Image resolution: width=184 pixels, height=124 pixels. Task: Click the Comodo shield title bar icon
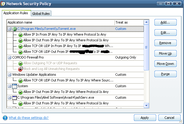tap(3, 4)
